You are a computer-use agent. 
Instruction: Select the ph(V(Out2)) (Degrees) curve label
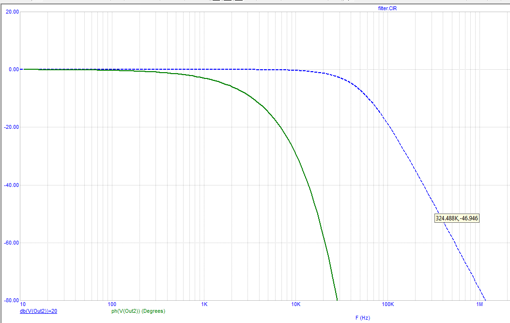pyautogui.click(x=138, y=311)
